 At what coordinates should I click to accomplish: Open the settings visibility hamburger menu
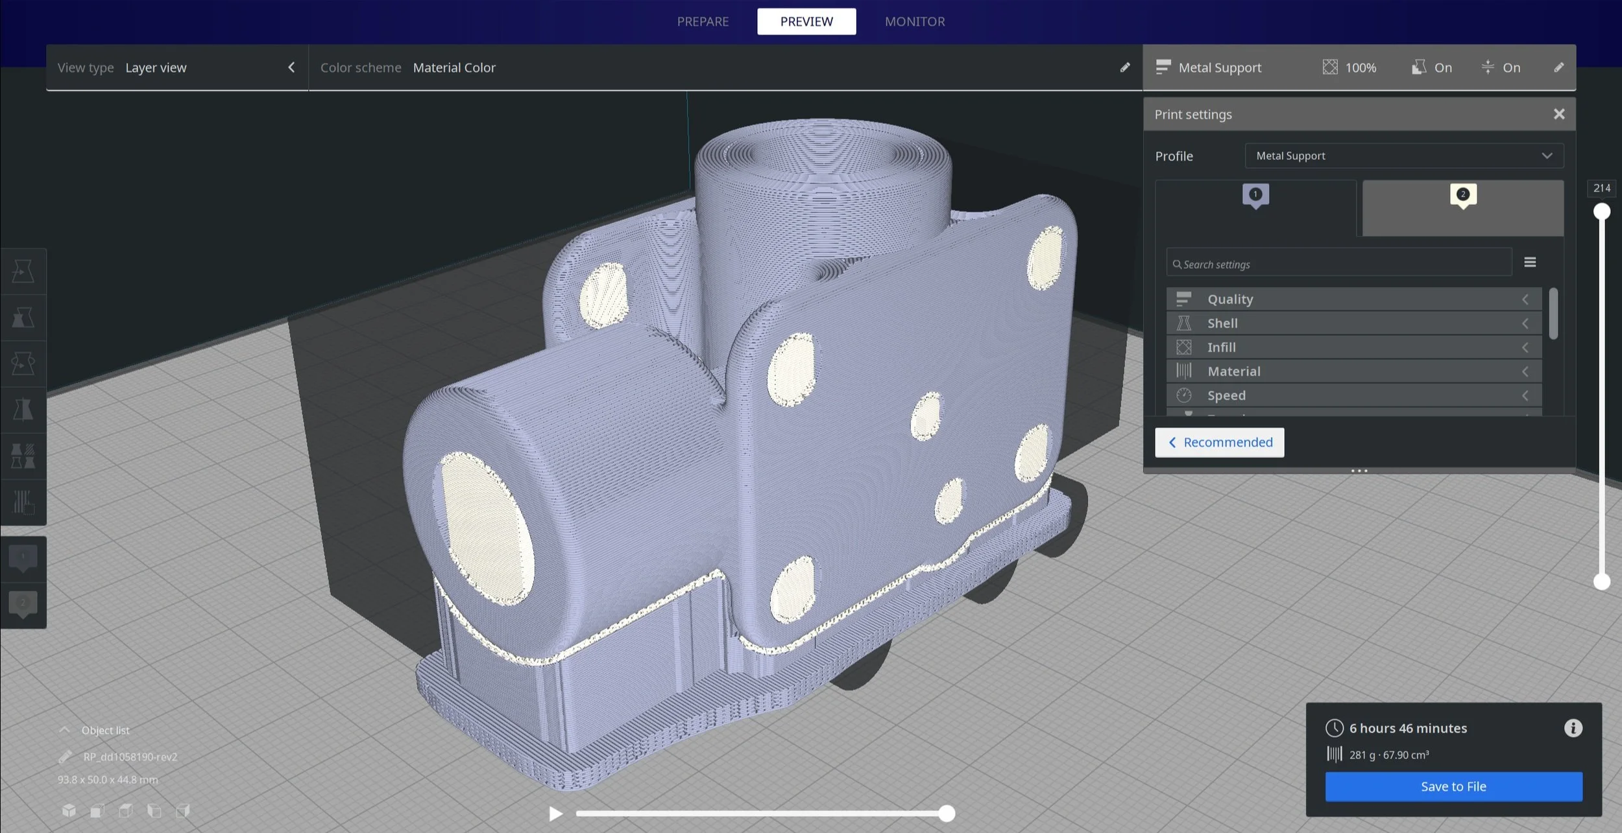tap(1530, 262)
